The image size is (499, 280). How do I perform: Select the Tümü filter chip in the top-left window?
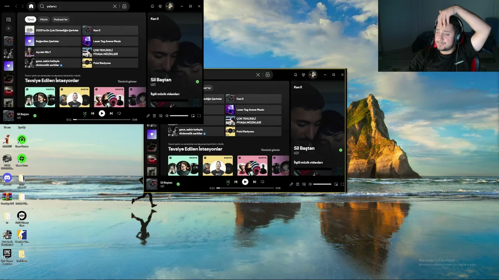(30, 19)
